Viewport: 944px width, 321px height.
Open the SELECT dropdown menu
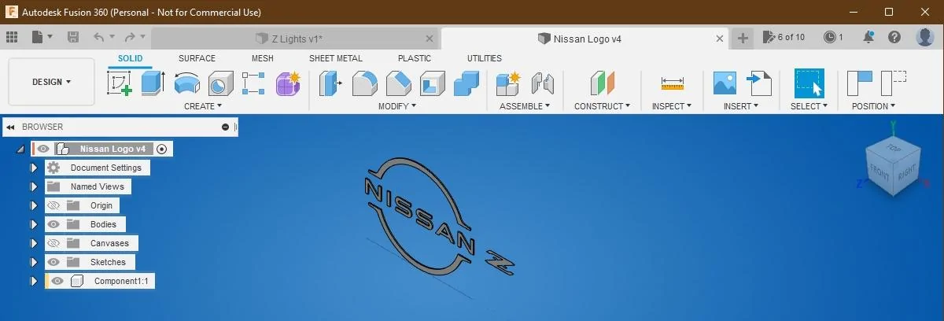click(x=809, y=106)
